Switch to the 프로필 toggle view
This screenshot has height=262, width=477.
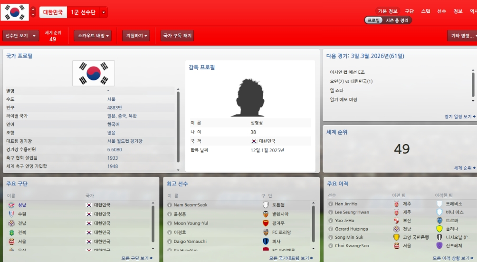tap(373, 20)
